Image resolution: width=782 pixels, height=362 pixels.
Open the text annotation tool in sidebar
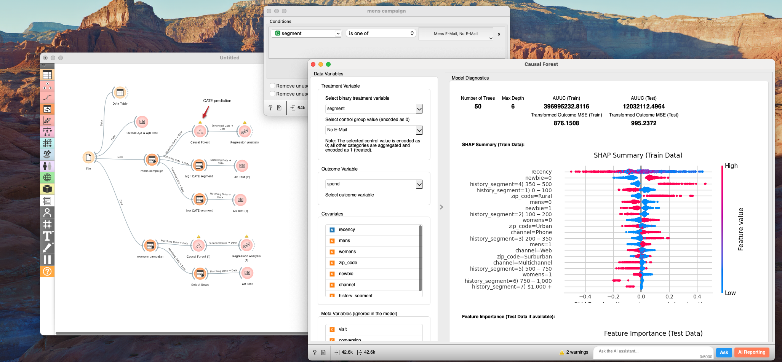coord(47,236)
